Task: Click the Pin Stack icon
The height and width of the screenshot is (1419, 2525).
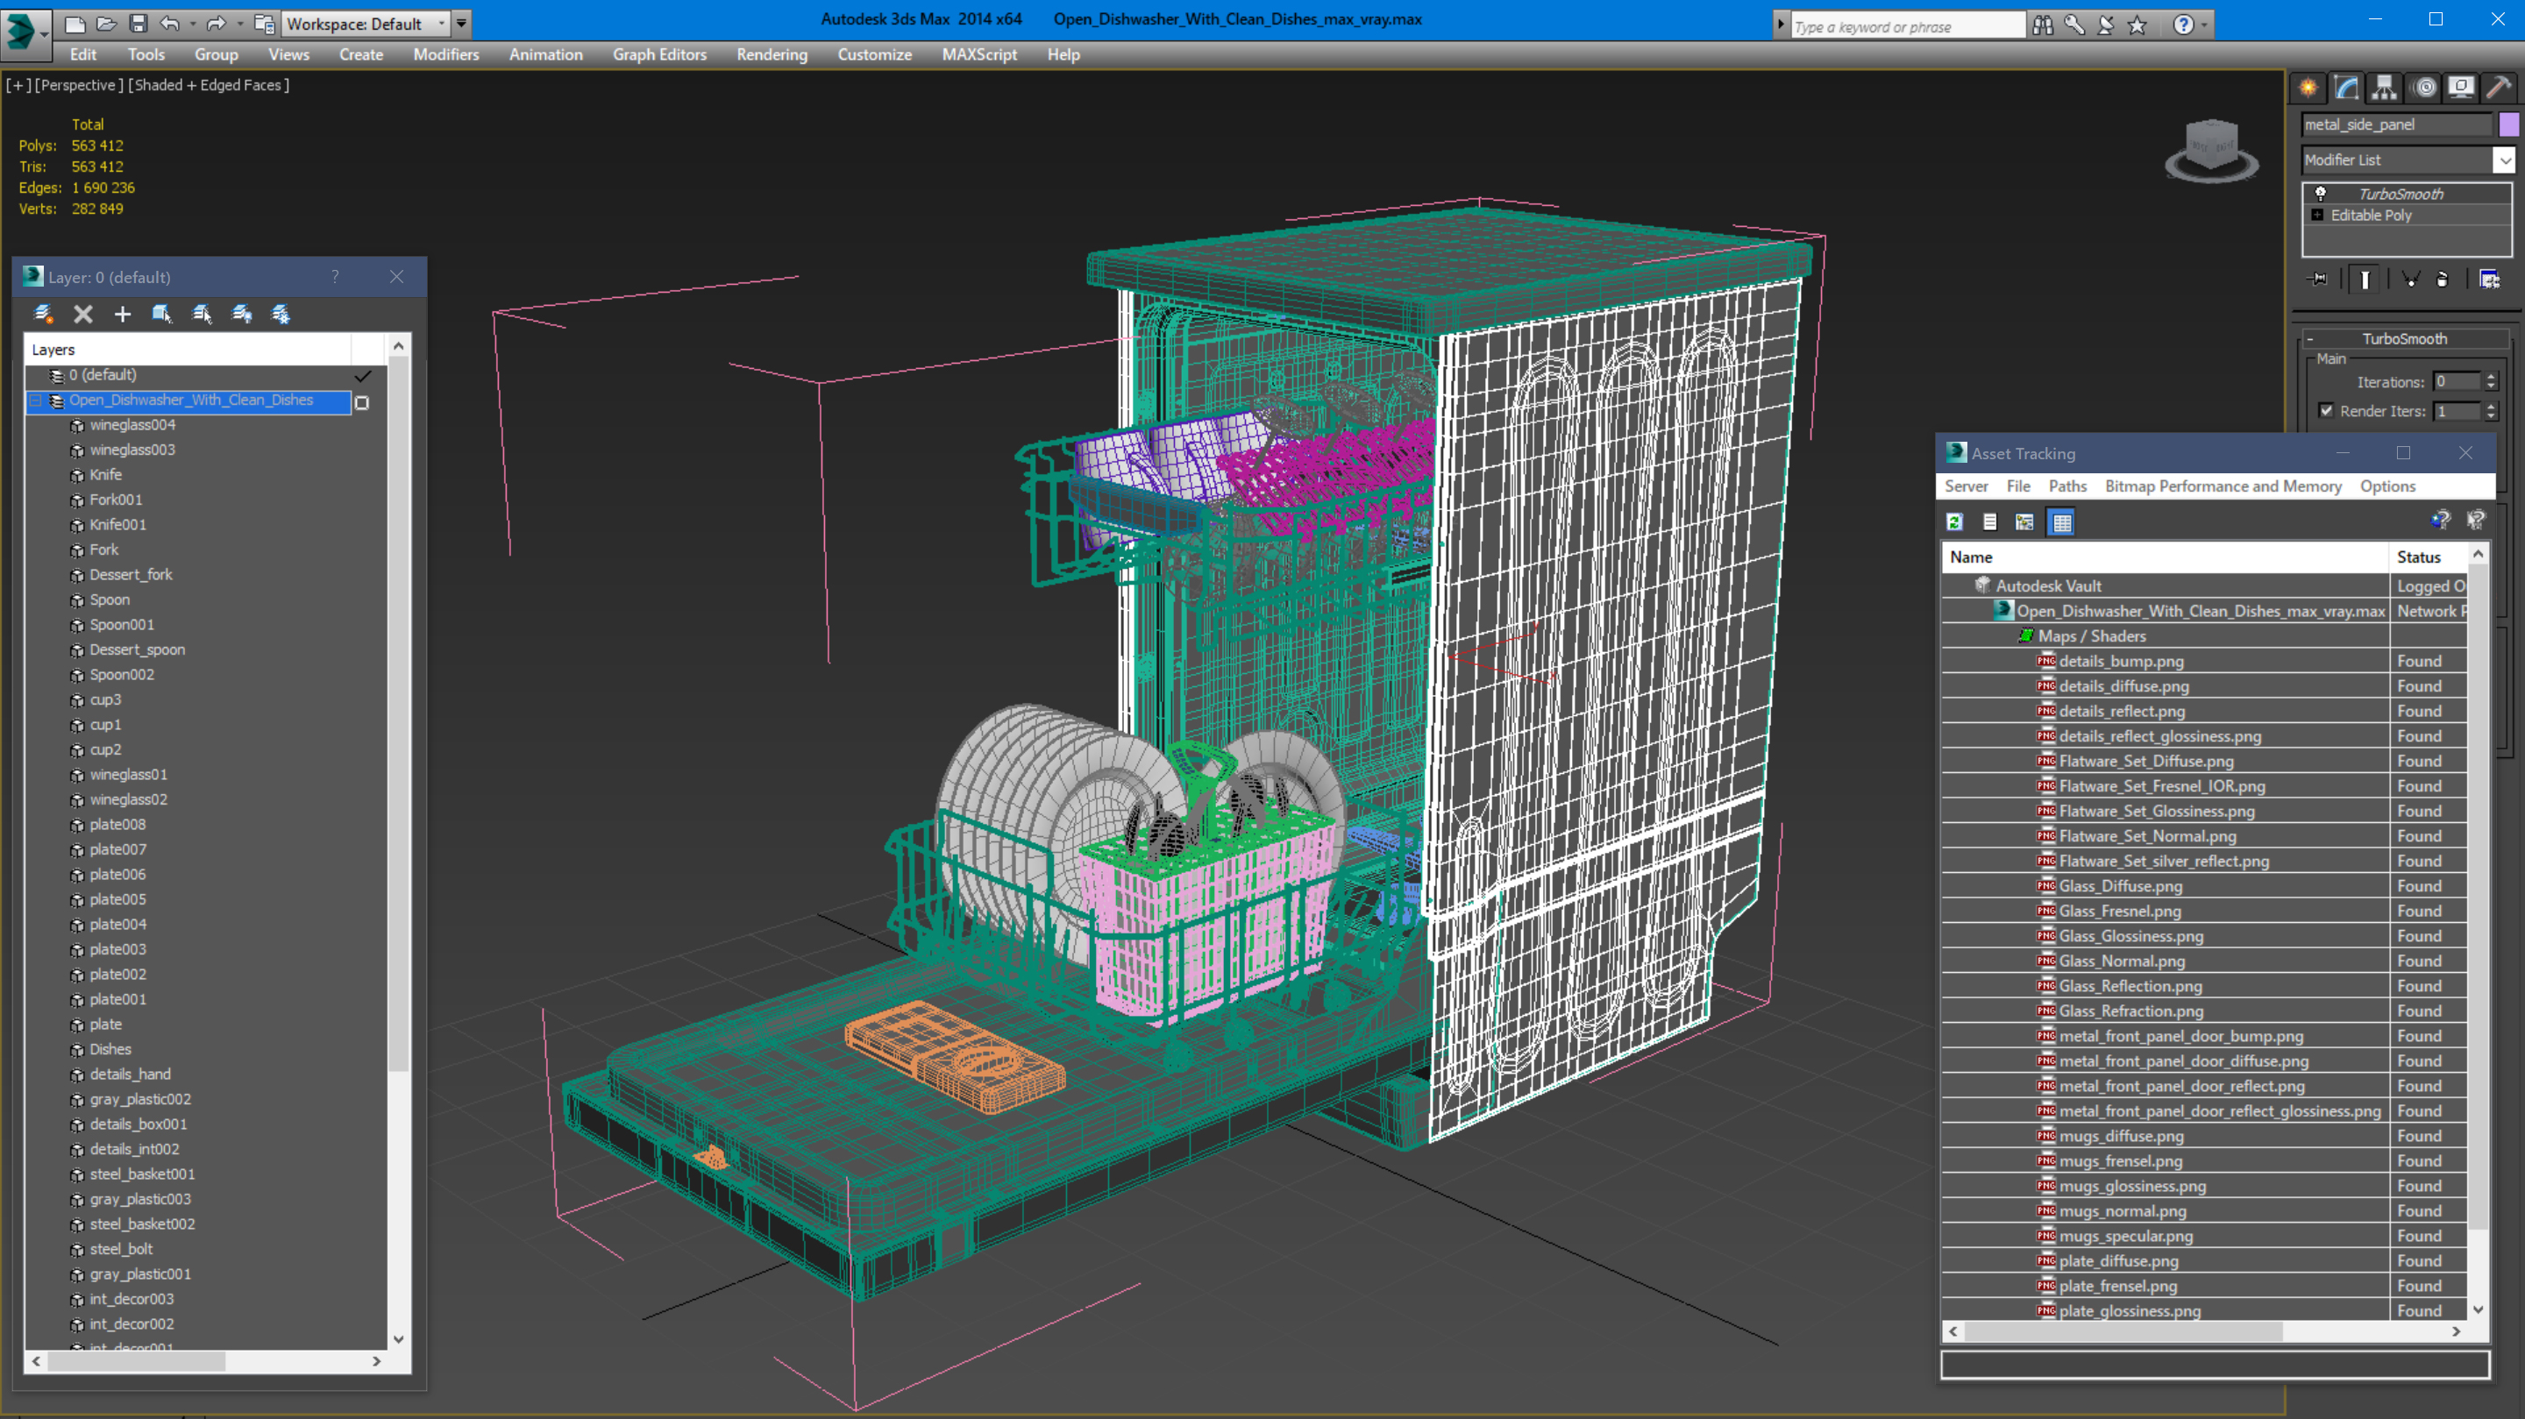Action: click(2319, 280)
